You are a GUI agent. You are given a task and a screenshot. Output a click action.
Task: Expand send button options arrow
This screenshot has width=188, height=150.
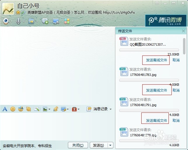tap(110, 145)
